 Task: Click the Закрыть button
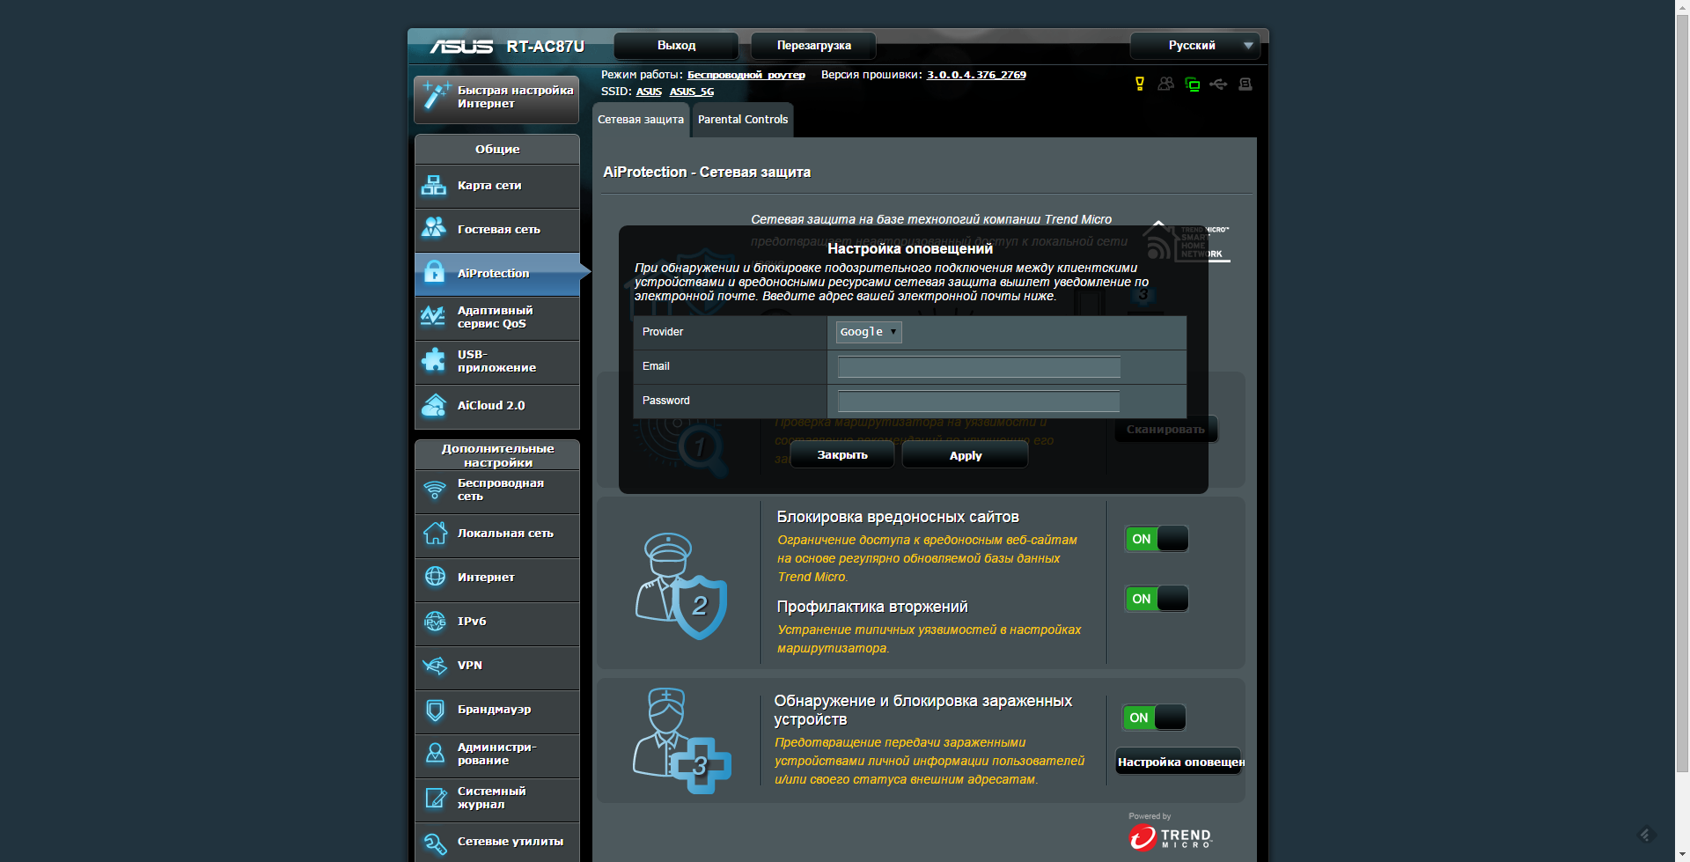[x=842, y=455]
